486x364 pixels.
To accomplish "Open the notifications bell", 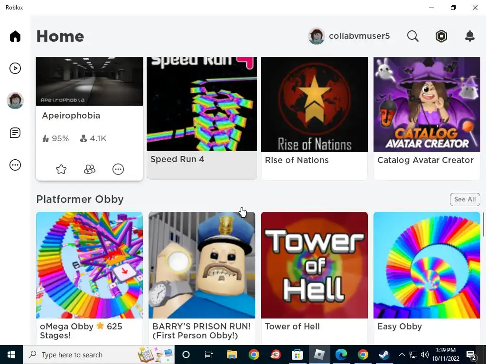I will click(470, 36).
